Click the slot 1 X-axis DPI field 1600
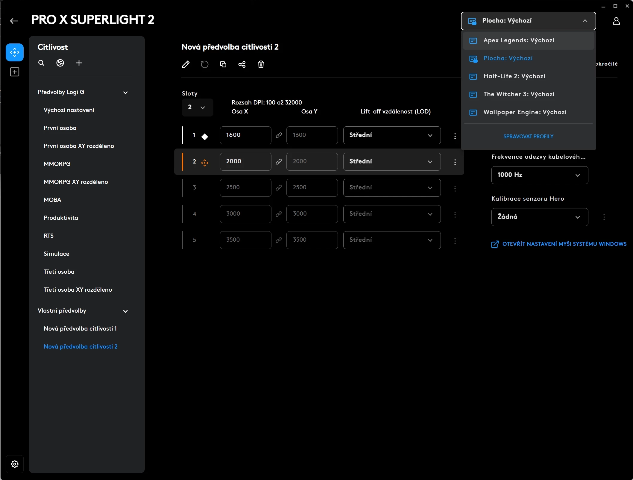Viewport: 633px width, 480px height. (x=245, y=135)
